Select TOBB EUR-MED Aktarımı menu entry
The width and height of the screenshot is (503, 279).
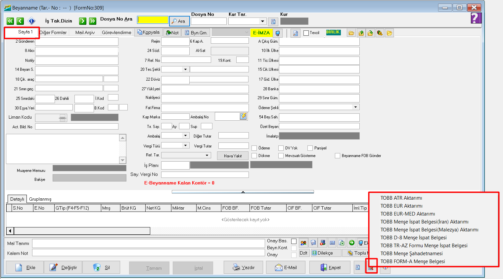tap(408, 214)
